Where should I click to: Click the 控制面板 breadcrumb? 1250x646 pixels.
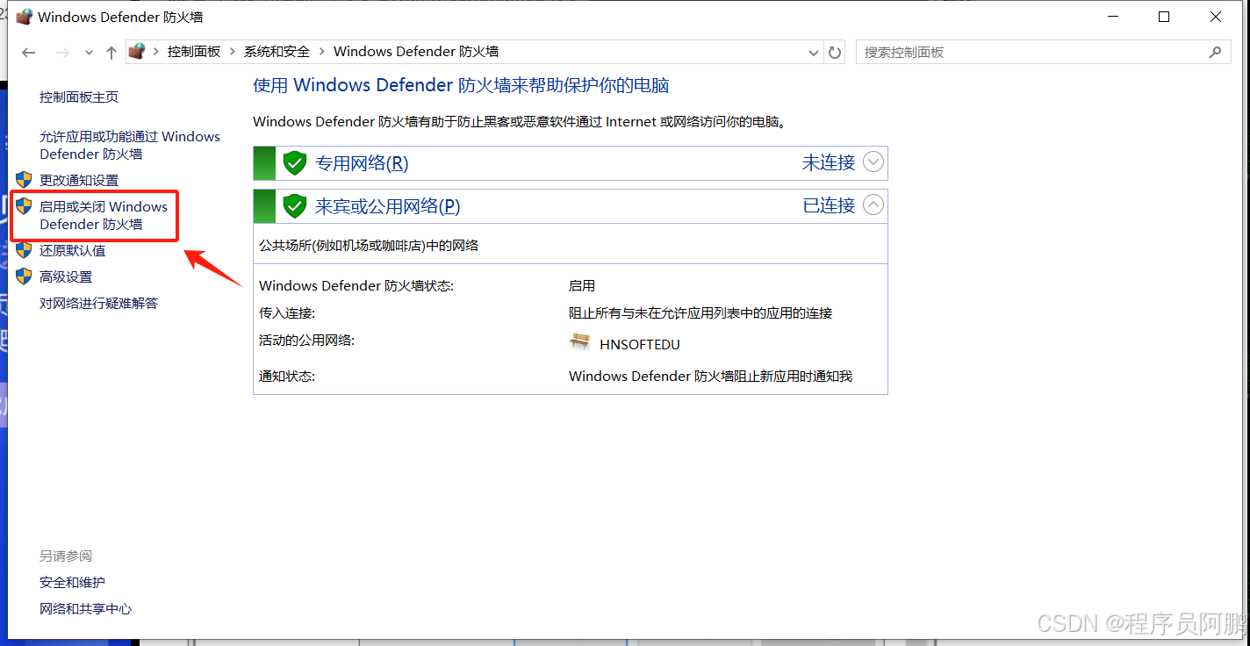(194, 52)
